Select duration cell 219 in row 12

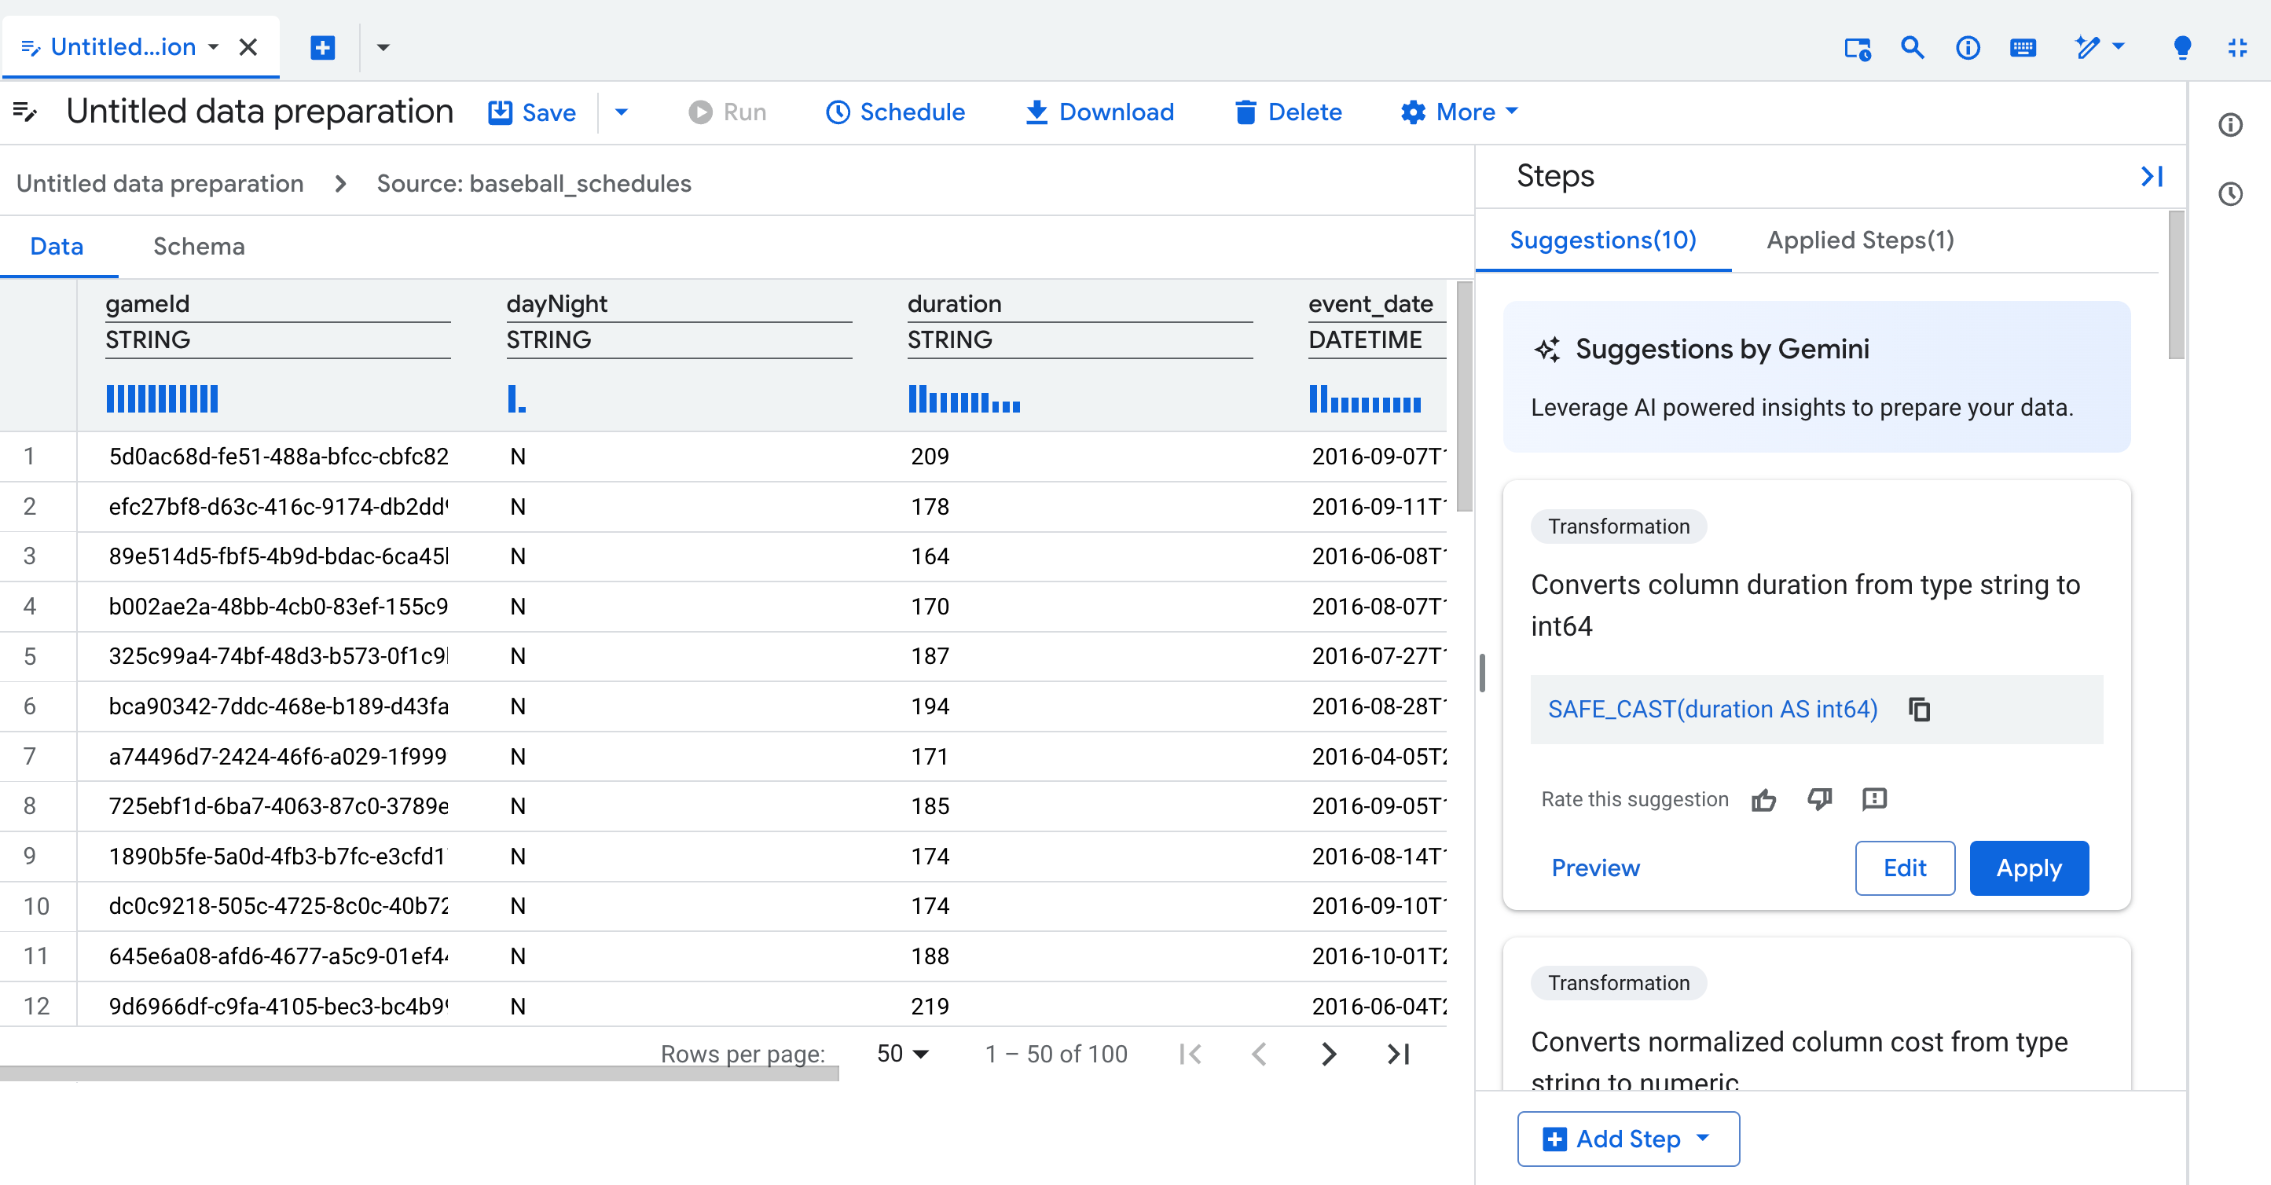[930, 1006]
